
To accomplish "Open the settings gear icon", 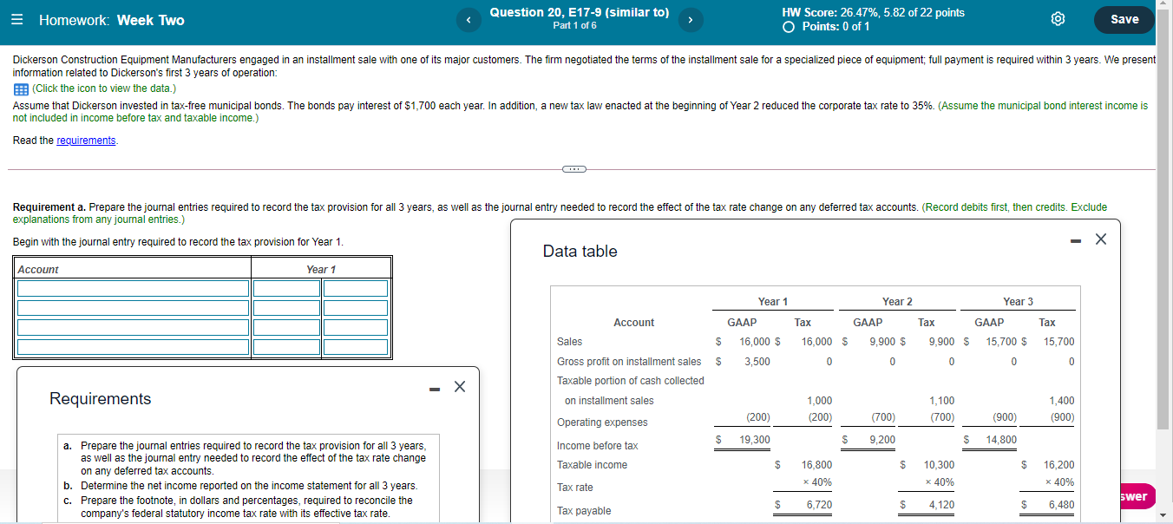I will click(1058, 17).
